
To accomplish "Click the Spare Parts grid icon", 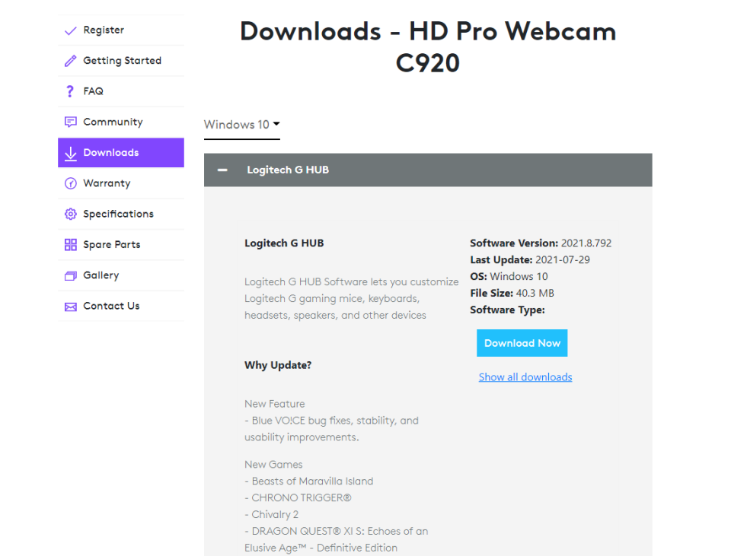I will tap(71, 245).
